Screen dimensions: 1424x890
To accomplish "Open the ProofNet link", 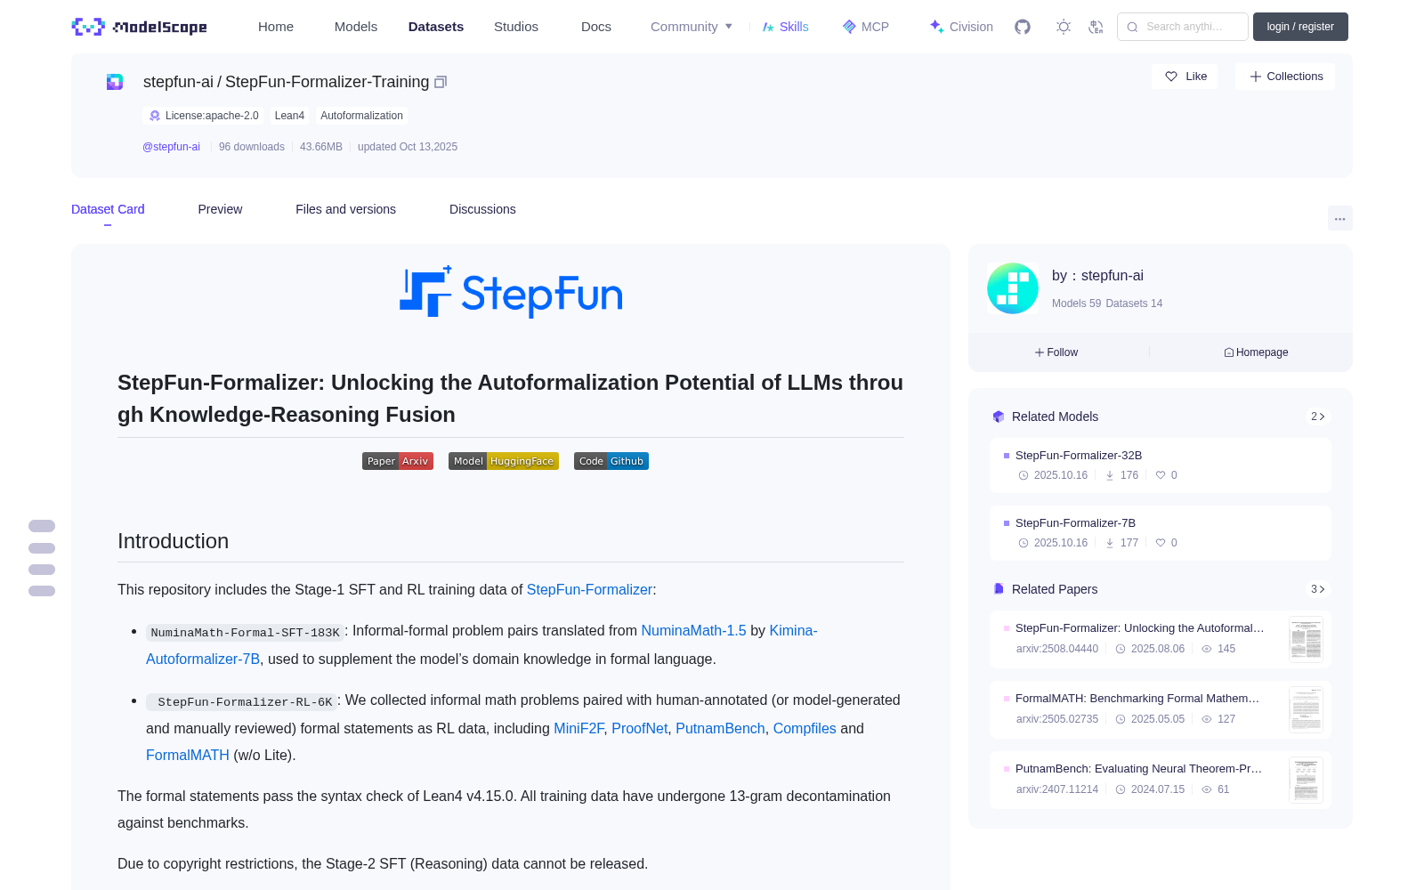I will click(639, 728).
